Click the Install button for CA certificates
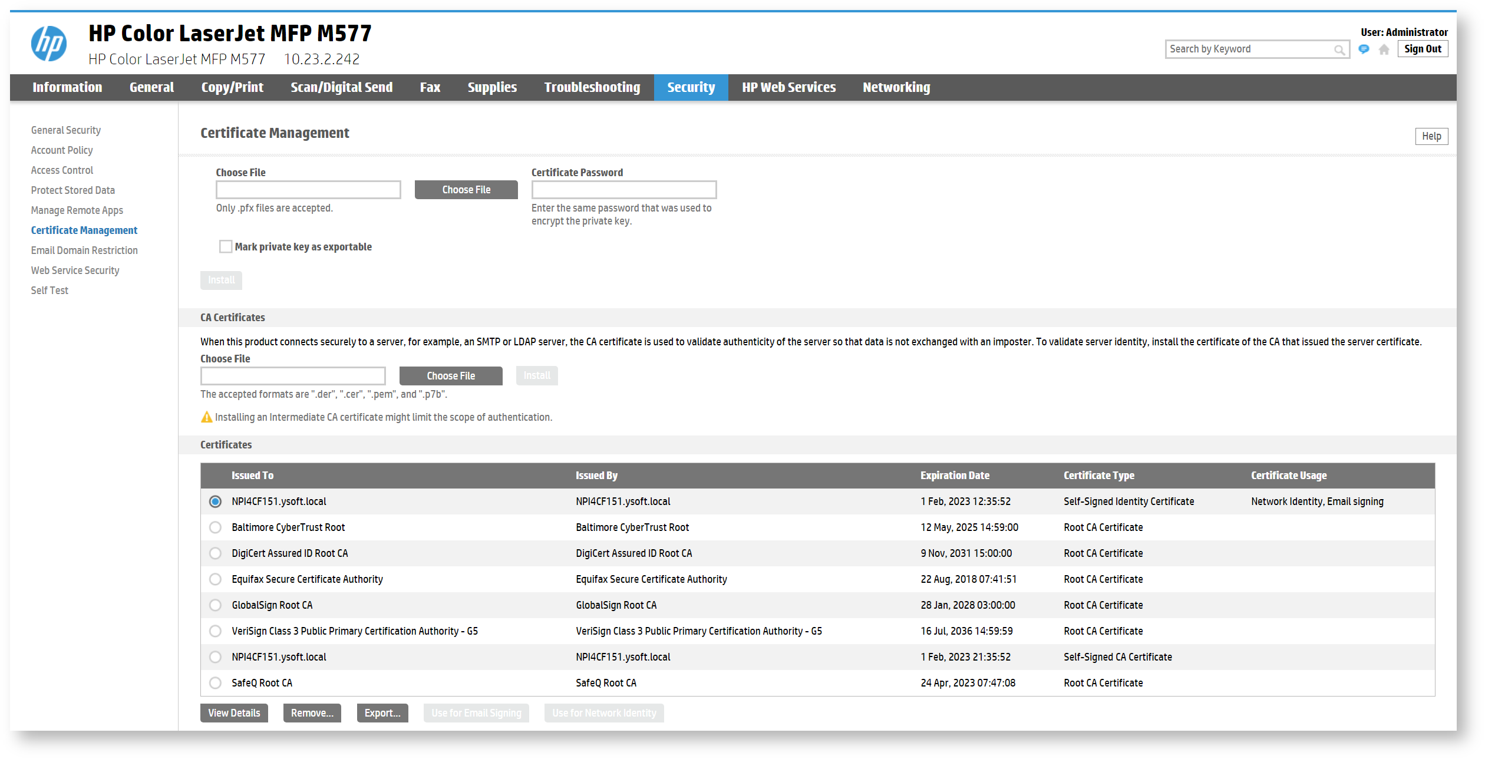Screen dimensions: 1485x759 click(x=537, y=375)
